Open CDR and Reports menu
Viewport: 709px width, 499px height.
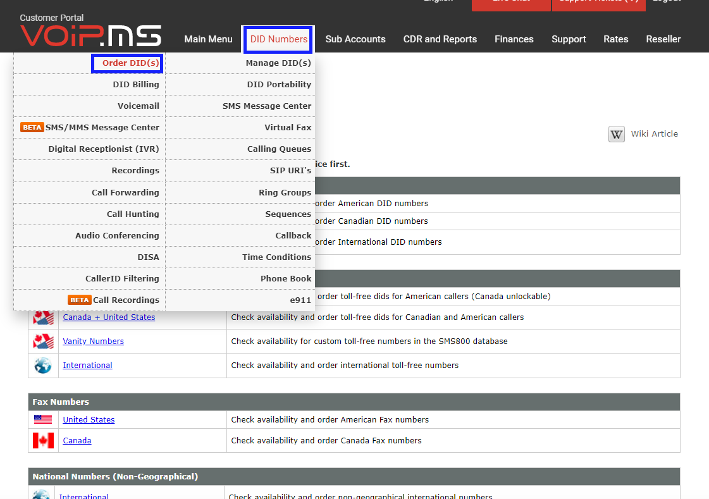pyautogui.click(x=440, y=39)
